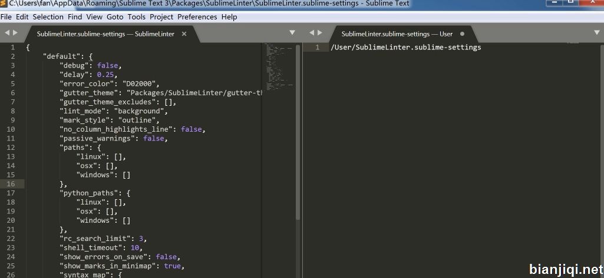Click the unsaved dot on the User tab
Screen dimensions: 604x278
pyautogui.click(x=462, y=34)
